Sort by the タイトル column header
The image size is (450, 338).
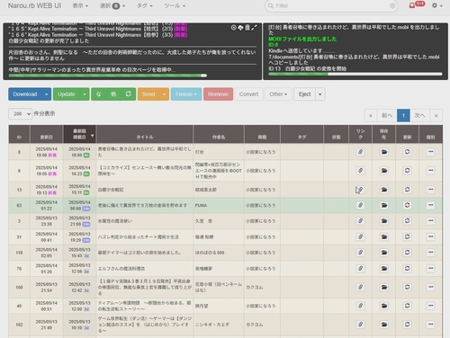tap(145, 134)
